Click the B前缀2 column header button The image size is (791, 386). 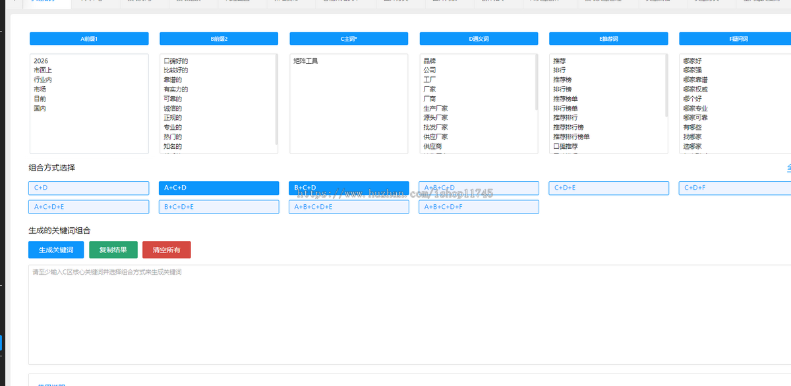coord(219,39)
